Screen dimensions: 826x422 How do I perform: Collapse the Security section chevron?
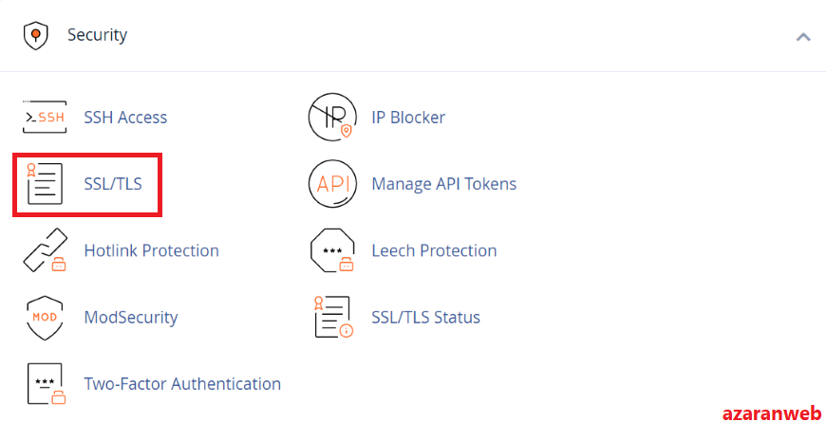(803, 37)
